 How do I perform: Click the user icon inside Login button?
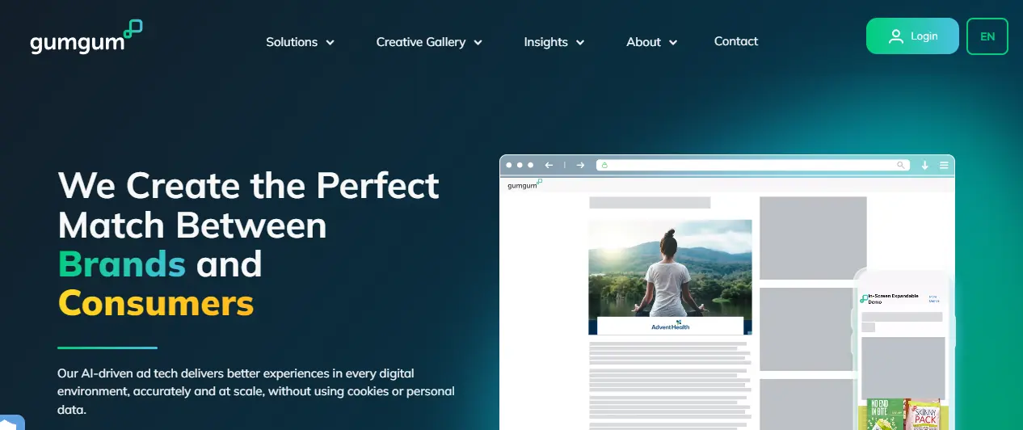point(895,36)
